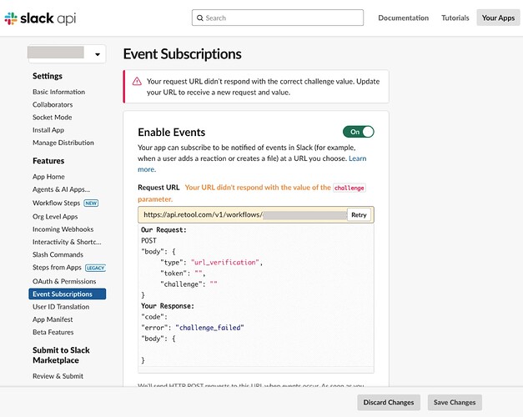The width and height of the screenshot is (523, 417).
Task: Open Beta Features page
Action: tap(53, 332)
